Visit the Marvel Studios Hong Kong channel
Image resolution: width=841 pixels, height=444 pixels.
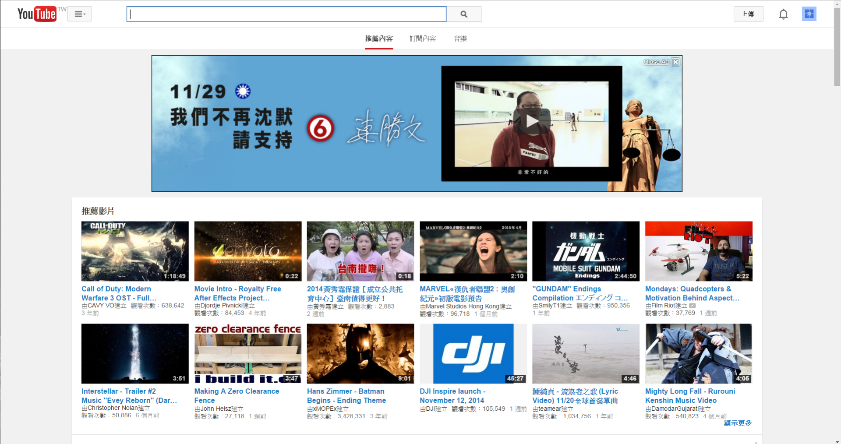(x=463, y=307)
